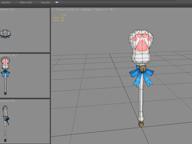Screen dimensions: 192x144
Task: Click the top-left viewport shading label
Action: (x=8, y=10)
